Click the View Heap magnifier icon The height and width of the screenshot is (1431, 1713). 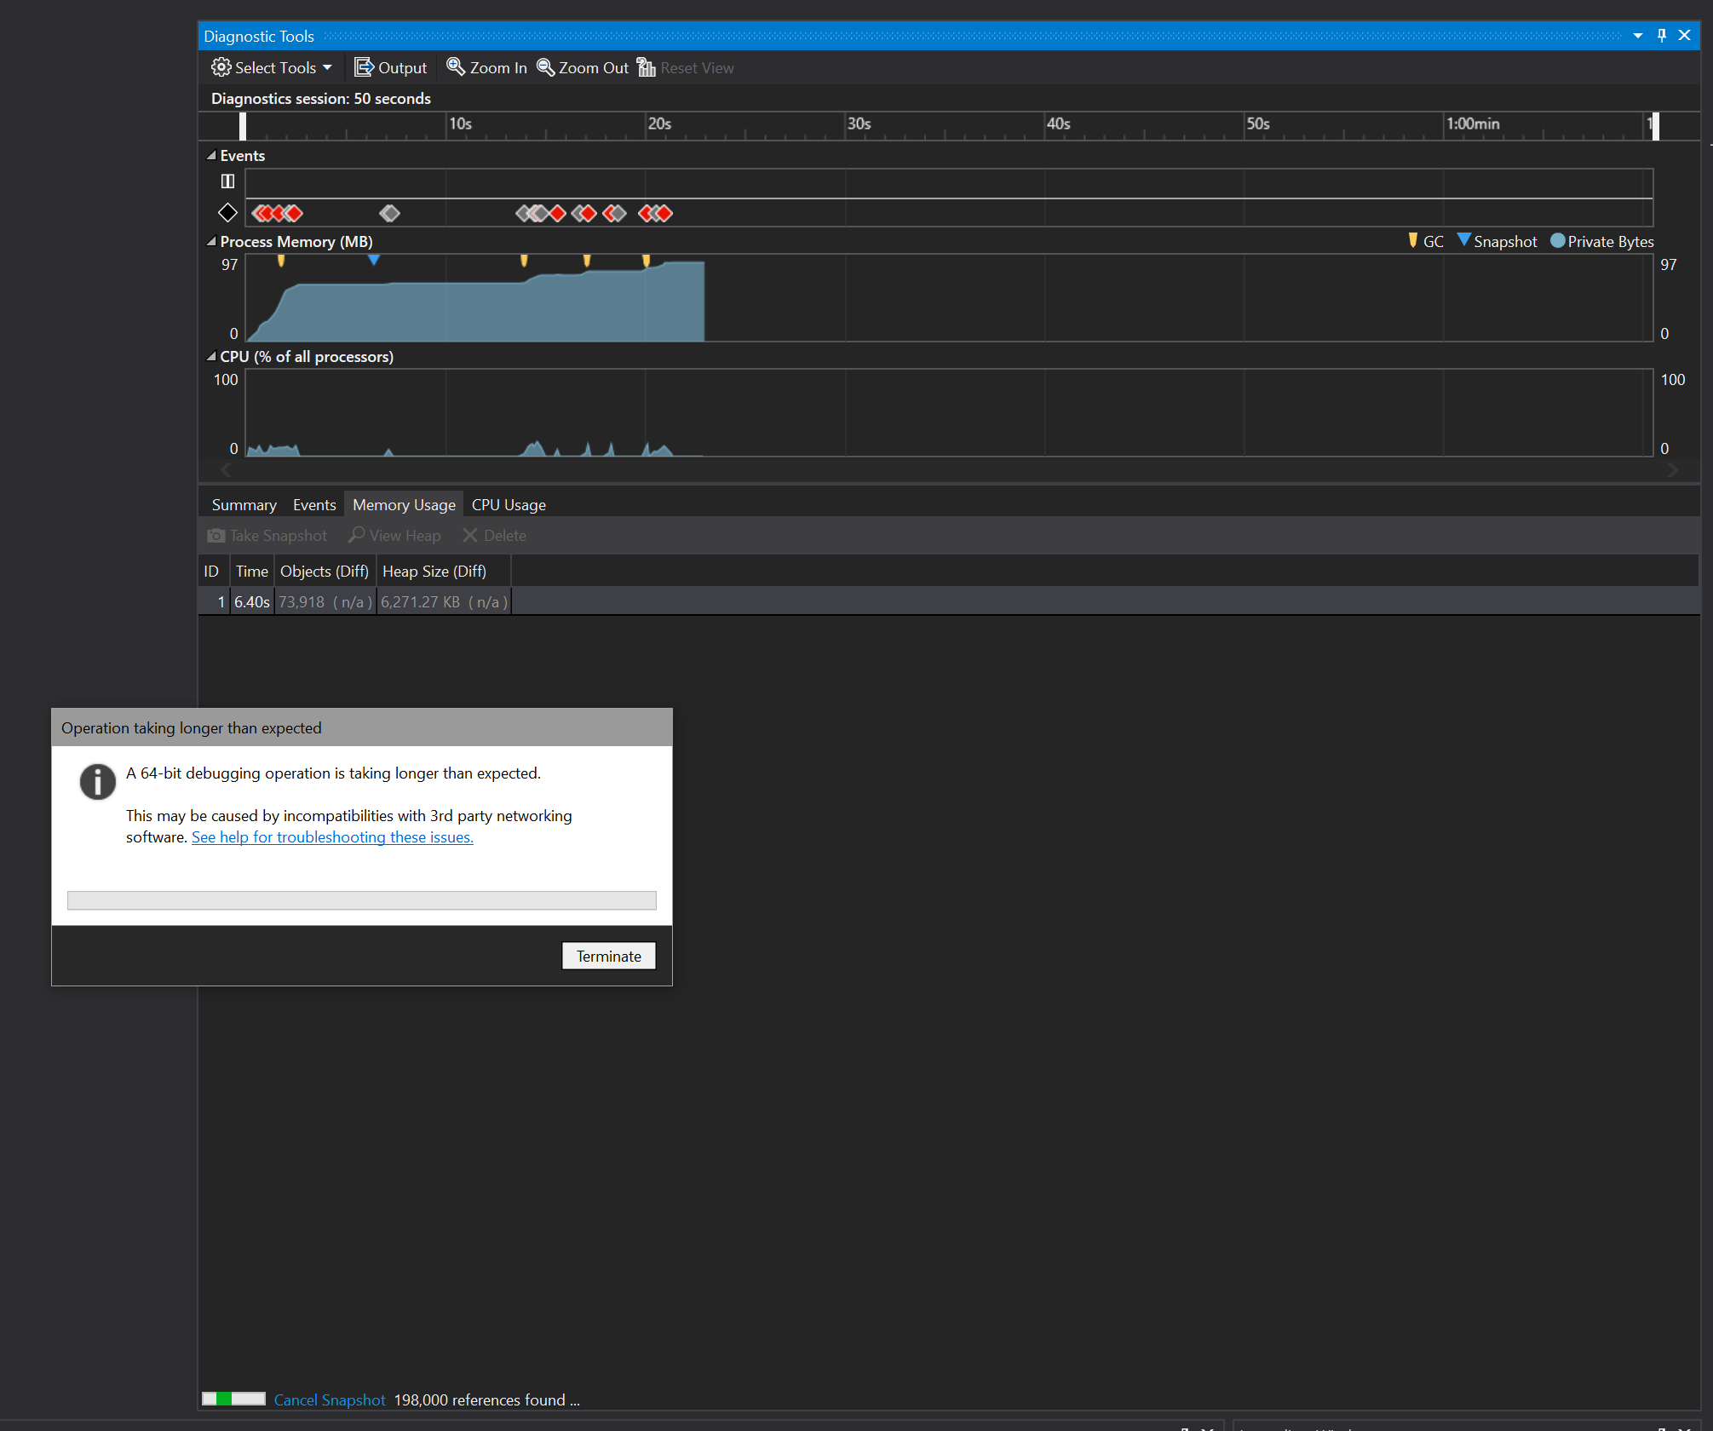click(356, 535)
